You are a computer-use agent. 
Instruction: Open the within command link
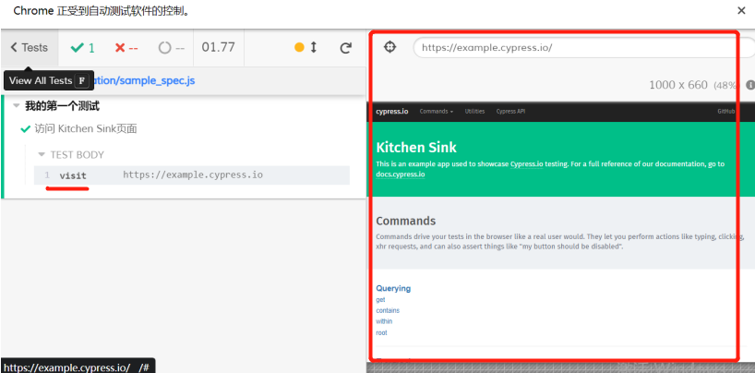pyautogui.click(x=384, y=321)
